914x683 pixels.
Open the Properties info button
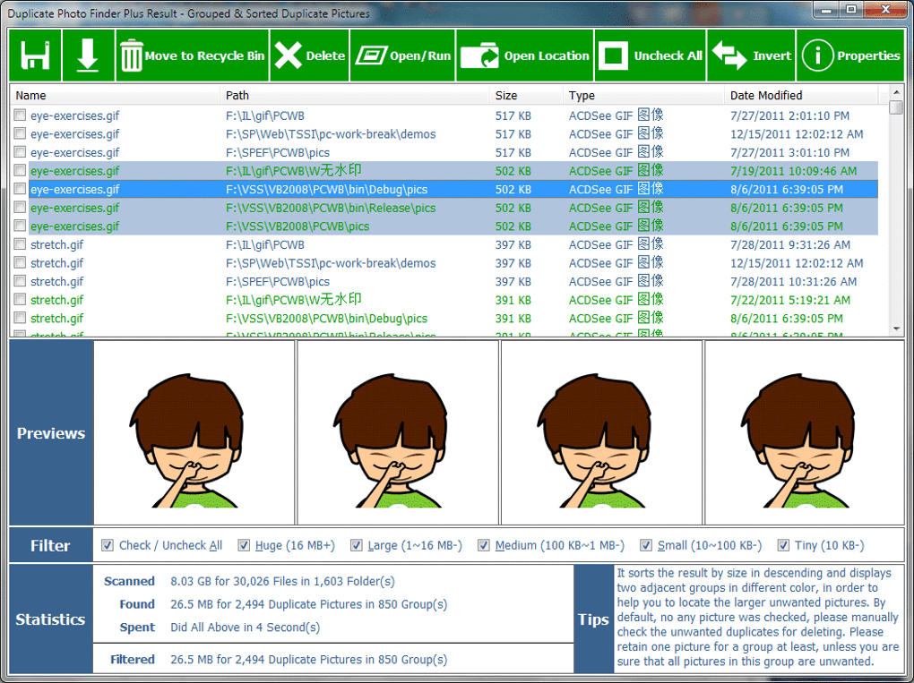(x=850, y=55)
